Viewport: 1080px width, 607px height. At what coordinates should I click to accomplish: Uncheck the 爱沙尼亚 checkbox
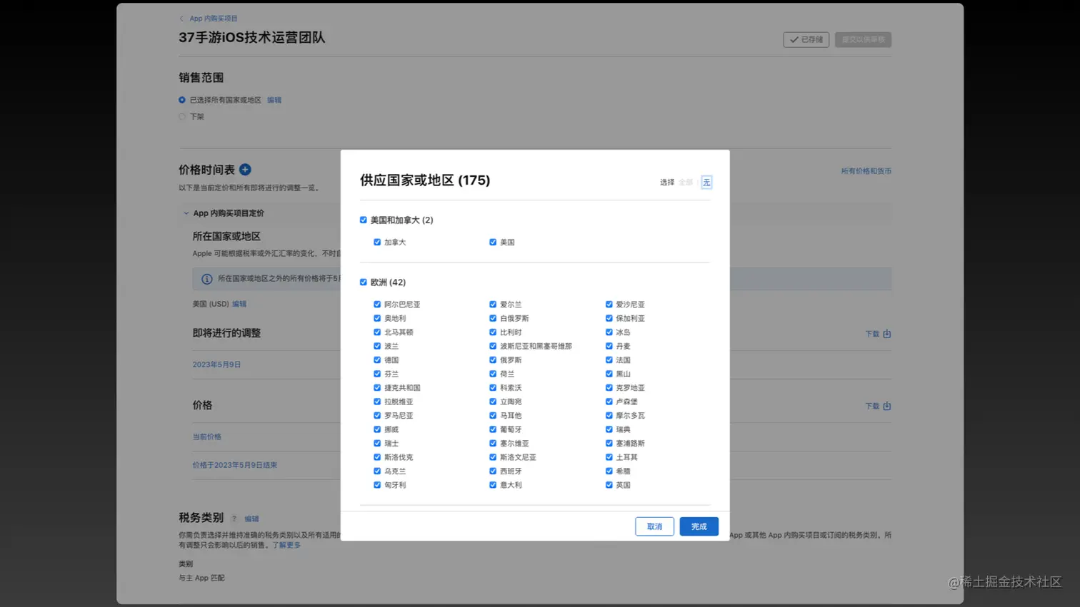pyautogui.click(x=609, y=305)
